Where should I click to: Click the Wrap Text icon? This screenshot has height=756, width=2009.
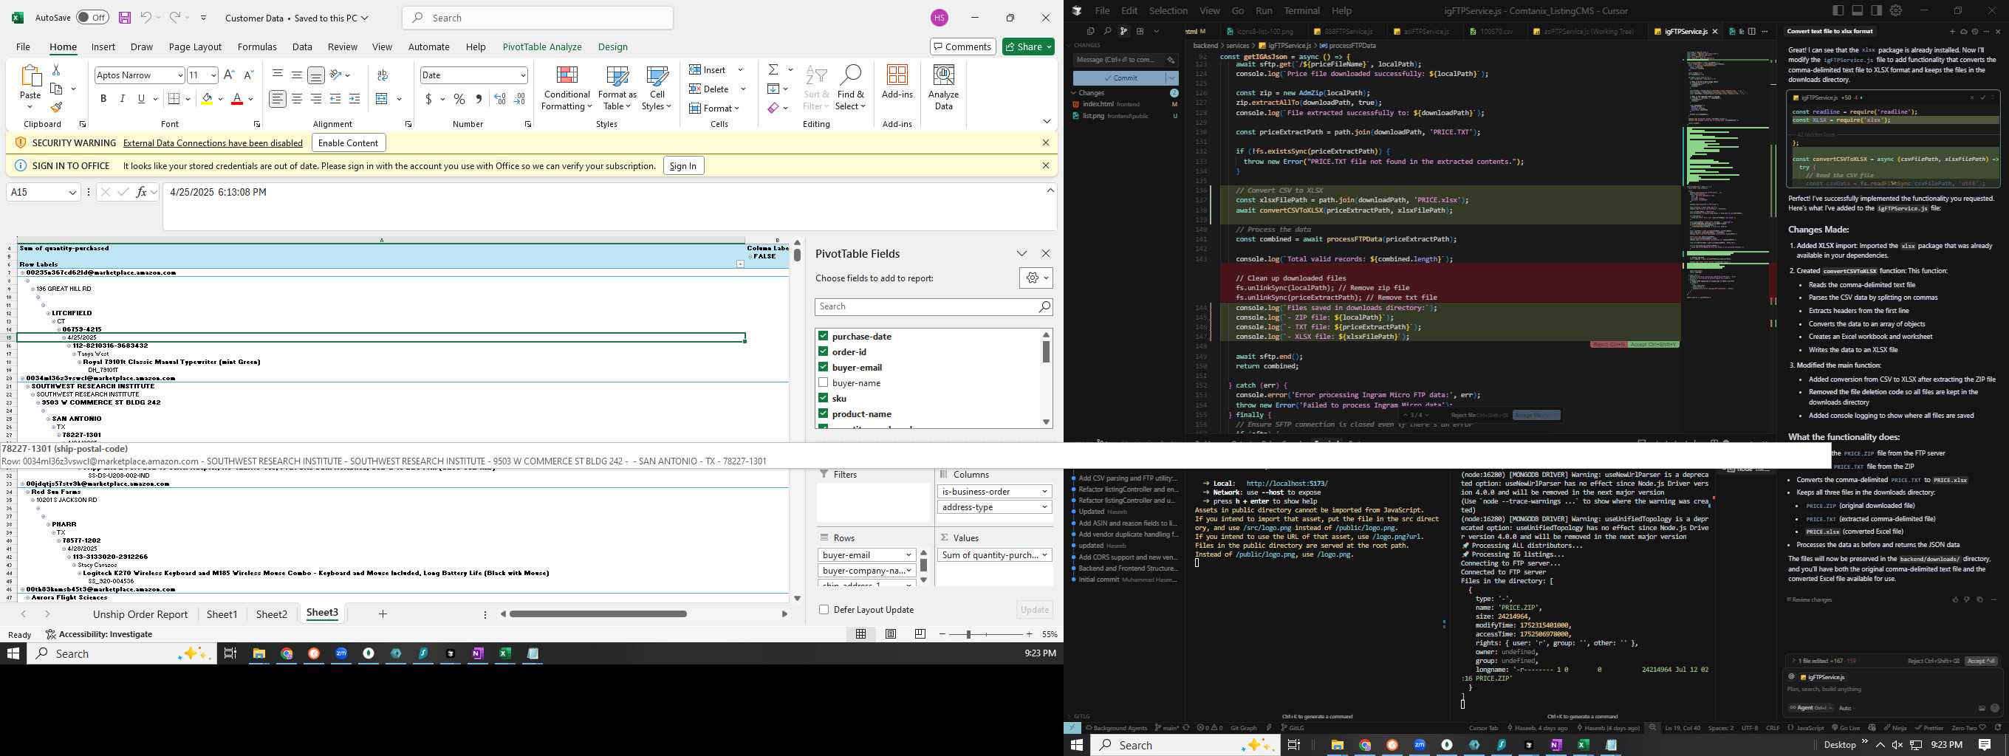coord(382,75)
